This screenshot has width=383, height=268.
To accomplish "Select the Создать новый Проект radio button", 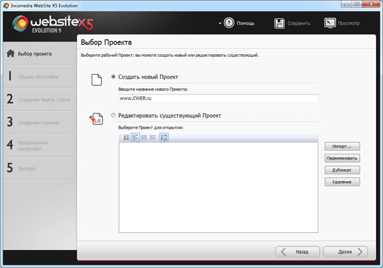I will [x=114, y=77].
